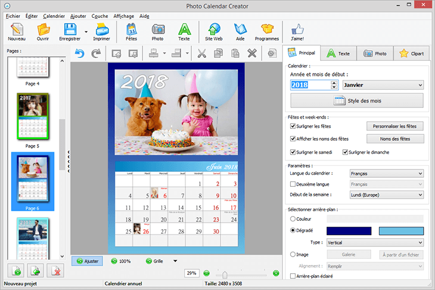The image size is (435, 290).
Task: Expand the align objects dropdown arrow
Action: click(164, 53)
